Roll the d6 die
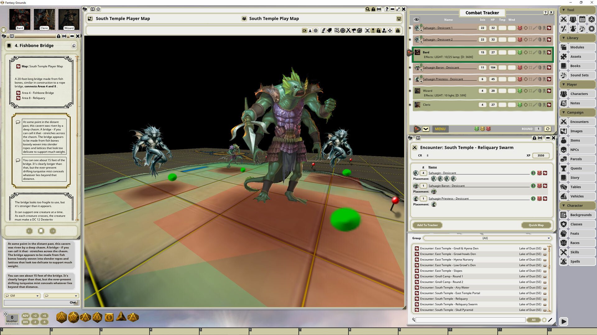This screenshot has height=335, width=597. (109, 318)
